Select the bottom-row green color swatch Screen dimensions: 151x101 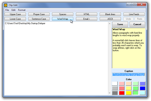(x=136, y=93)
